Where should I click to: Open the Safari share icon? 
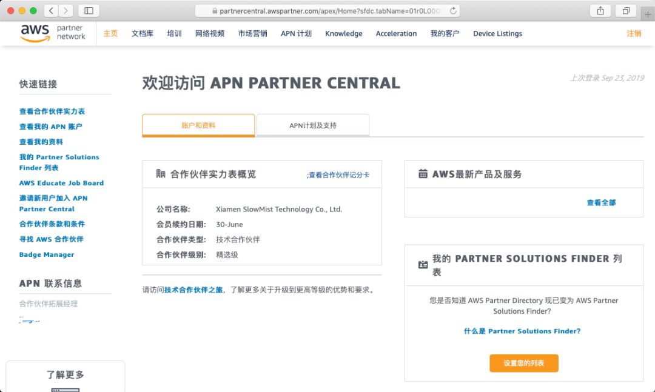[600, 11]
